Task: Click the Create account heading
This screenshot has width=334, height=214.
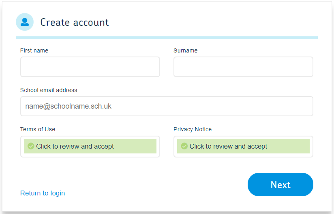Action: click(x=75, y=22)
